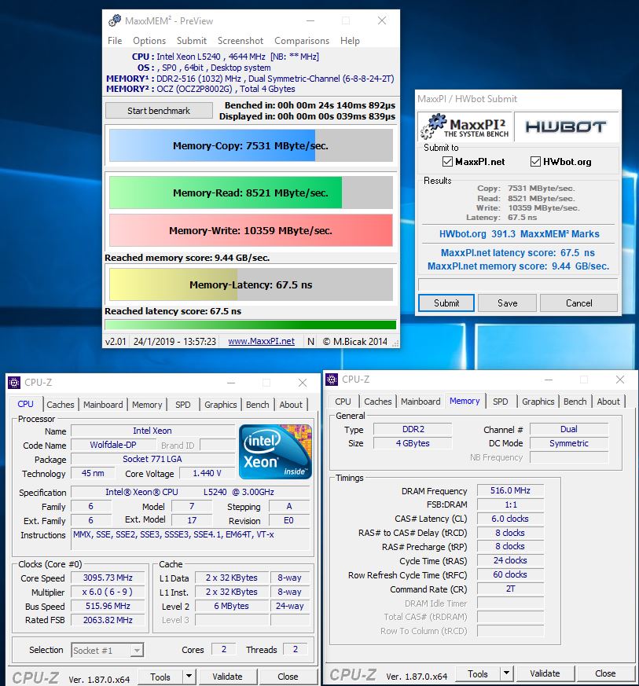Open the Submit menu in MaxxMEM
639x686 pixels.
(192, 41)
